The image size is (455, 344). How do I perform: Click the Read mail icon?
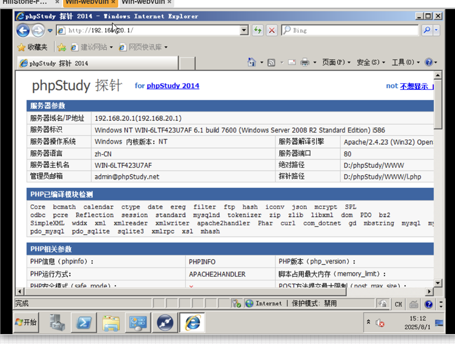coord(292,63)
